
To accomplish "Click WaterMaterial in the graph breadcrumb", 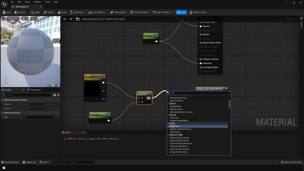I will click(x=91, y=19).
